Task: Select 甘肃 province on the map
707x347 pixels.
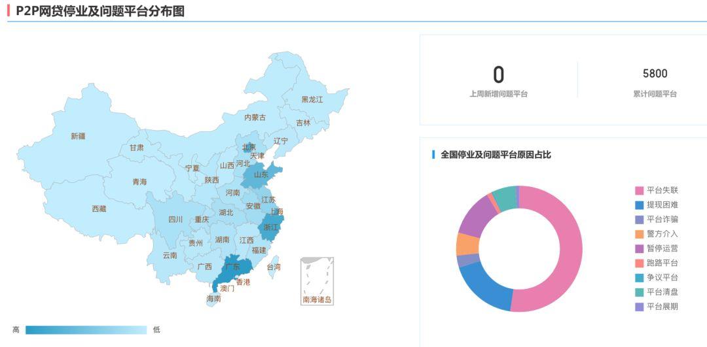Action: pos(137,147)
